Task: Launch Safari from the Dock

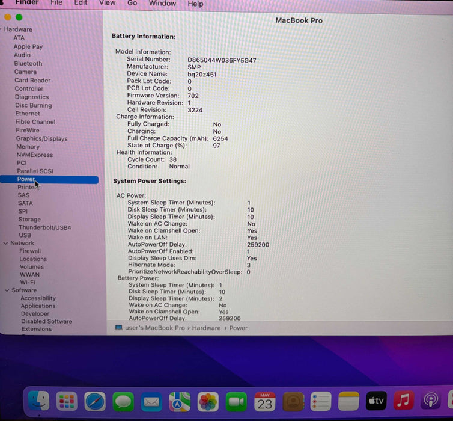Action: pyautogui.click(x=95, y=401)
